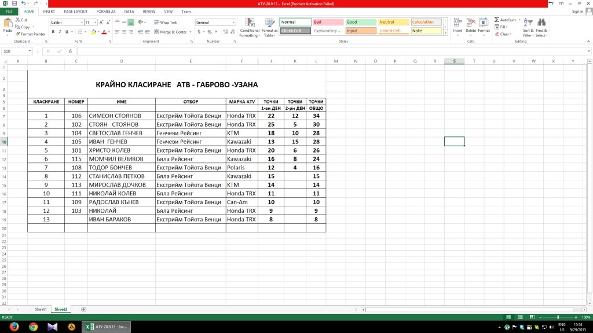This screenshot has height=333, width=593.
Task: Open the PAGE LAYOUT ribbon tab
Action: pos(76,11)
